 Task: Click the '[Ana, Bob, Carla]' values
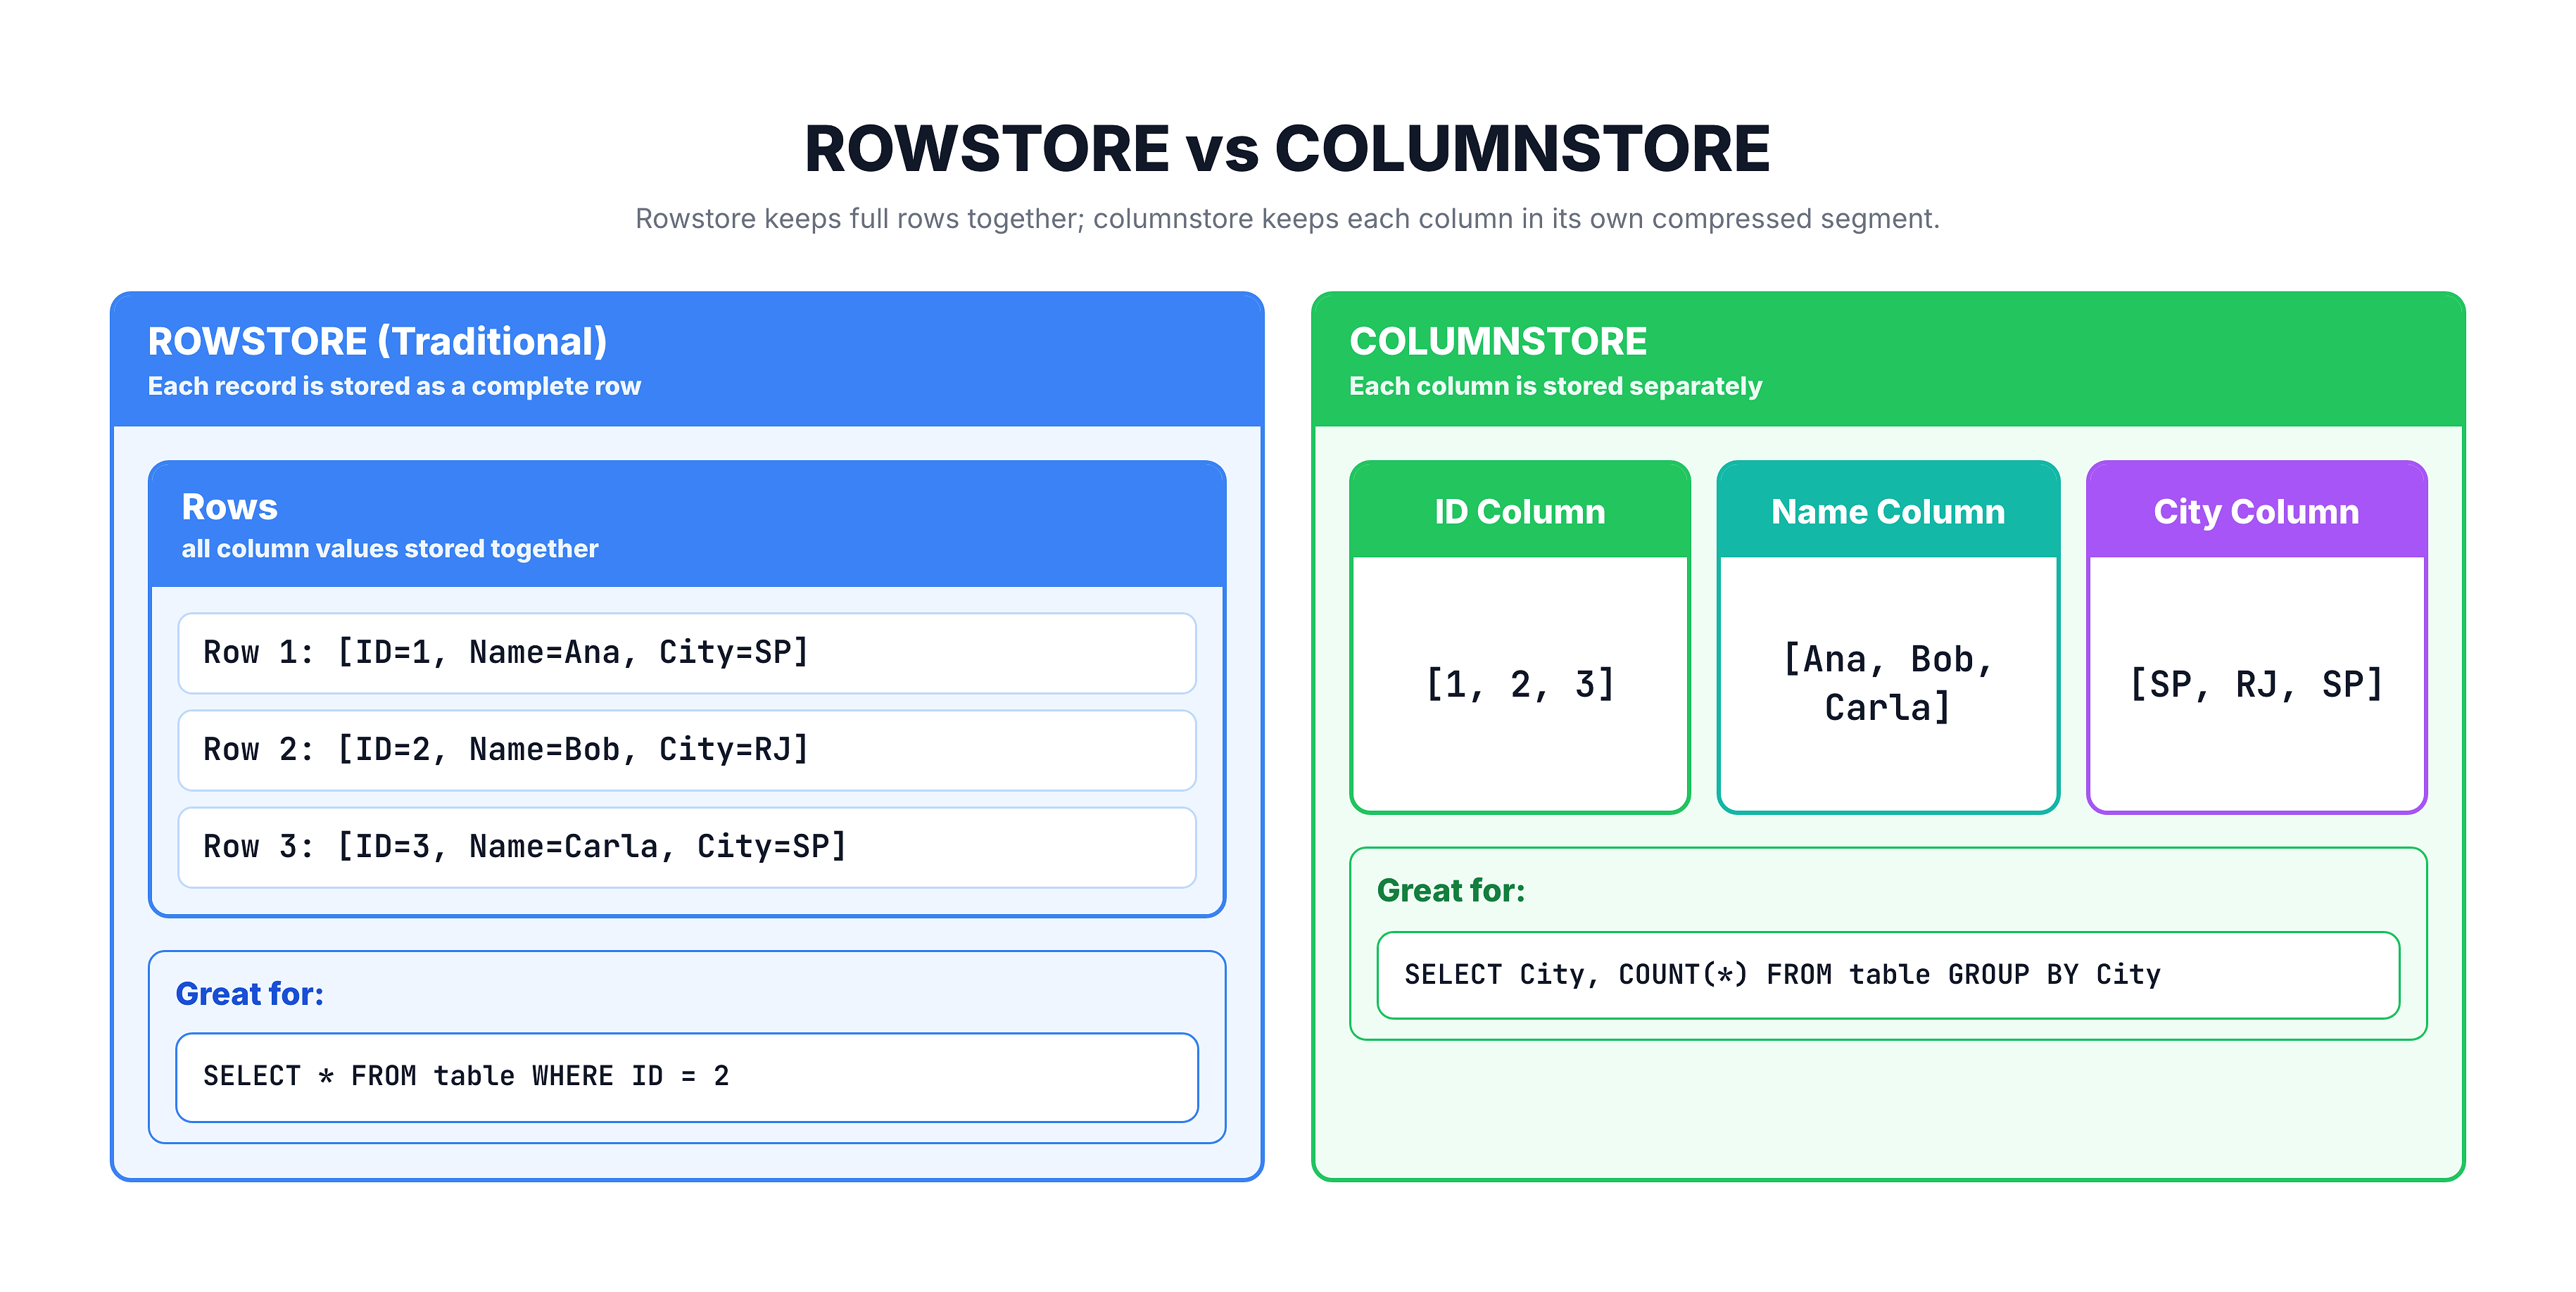(x=1888, y=683)
